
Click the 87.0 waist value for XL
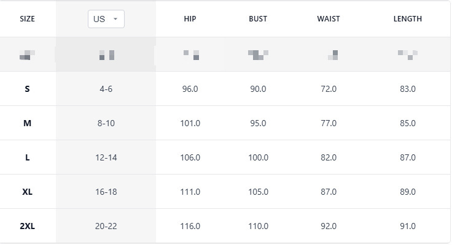tap(329, 192)
